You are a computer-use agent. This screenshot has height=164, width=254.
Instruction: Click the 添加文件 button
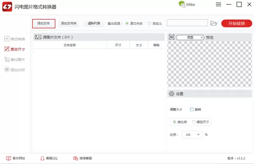point(44,24)
